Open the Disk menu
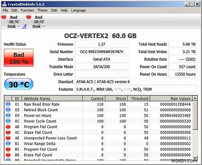The height and width of the screenshot is (165, 202). [x=54, y=10]
